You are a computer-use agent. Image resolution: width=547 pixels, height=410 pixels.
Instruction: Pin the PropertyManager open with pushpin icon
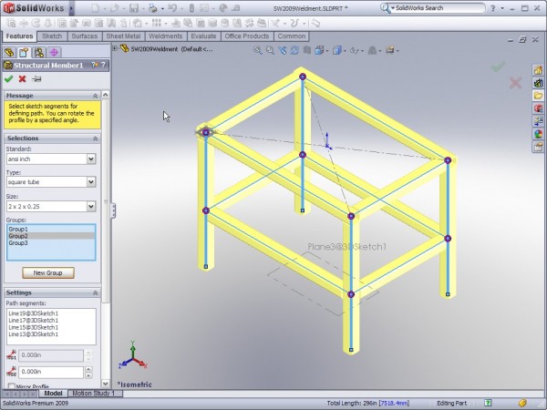click(x=36, y=79)
